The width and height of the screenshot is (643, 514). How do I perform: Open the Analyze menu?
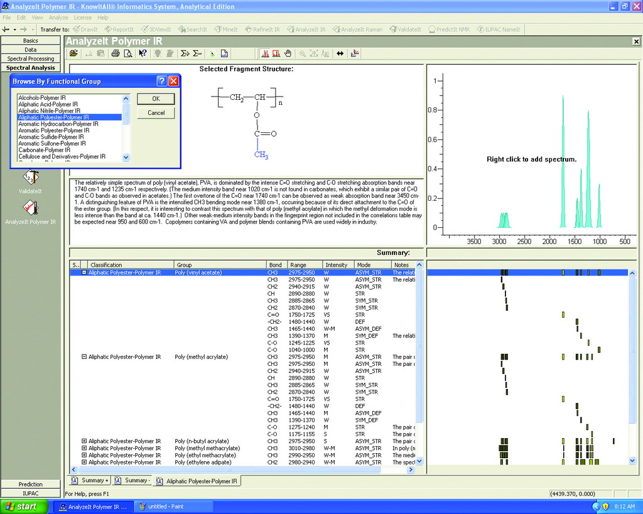pos(58,18)
